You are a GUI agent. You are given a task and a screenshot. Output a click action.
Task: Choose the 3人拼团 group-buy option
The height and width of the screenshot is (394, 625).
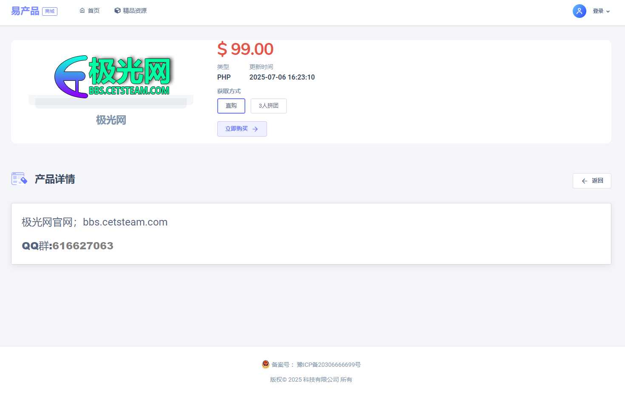point(269,106)
